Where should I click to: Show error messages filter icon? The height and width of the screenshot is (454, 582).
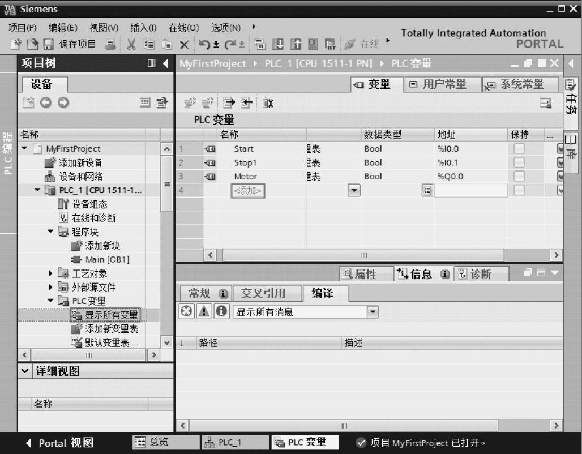186,311
